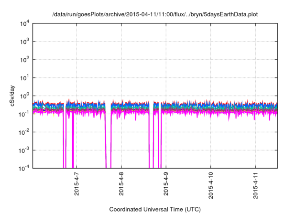Click the 2015-4-7 date tick label

click(x=76, y=183)
